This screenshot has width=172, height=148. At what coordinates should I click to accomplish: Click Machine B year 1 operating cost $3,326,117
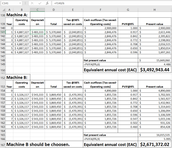(x=22, y=95)
